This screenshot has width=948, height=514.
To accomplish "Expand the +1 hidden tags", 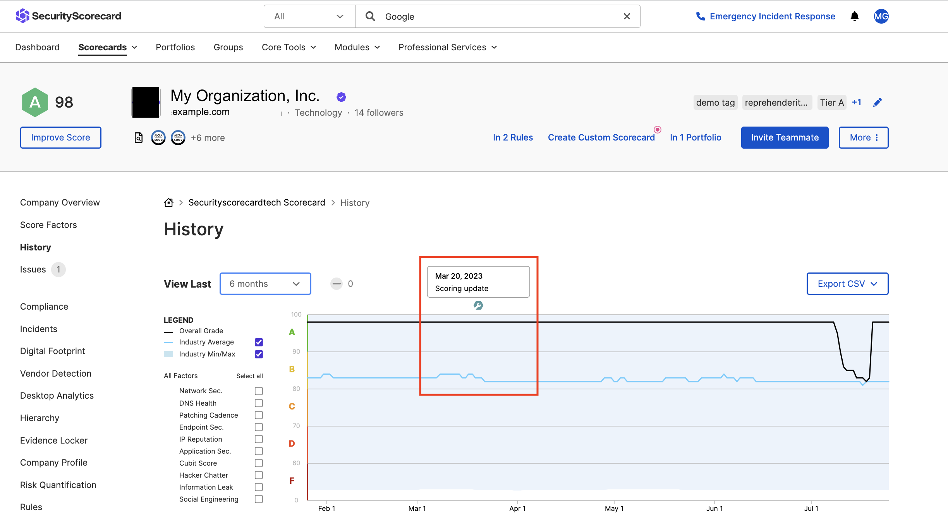I will pos(857,102).
